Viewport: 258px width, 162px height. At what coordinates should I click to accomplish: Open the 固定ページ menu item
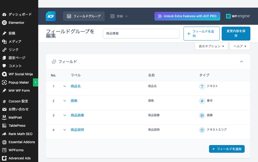(17, 58)
